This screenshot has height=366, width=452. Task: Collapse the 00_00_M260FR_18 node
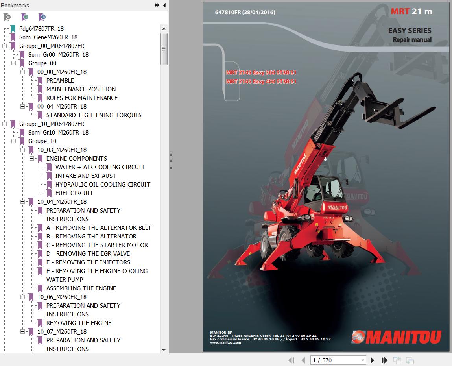[x=22, y=72]
